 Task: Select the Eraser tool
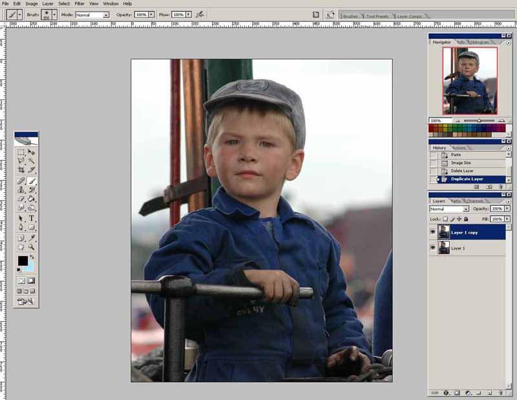21,199
